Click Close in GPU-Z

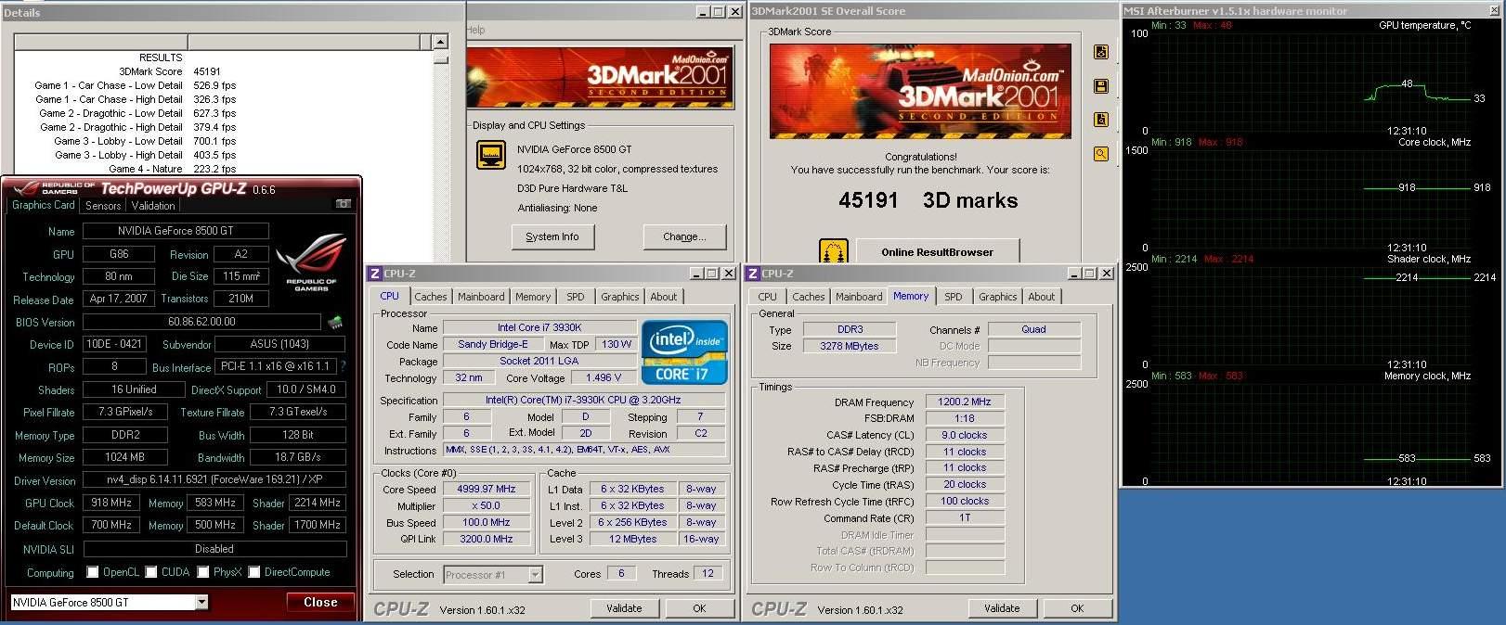(x=320, y=603)
